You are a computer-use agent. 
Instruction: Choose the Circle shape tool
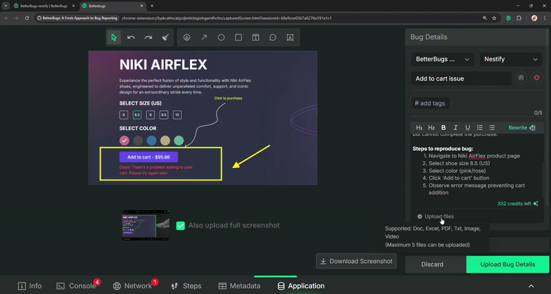pos(221,37)
